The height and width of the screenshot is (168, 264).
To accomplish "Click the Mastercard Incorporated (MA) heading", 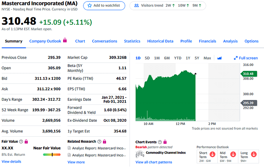I will (x=39, y=3).
